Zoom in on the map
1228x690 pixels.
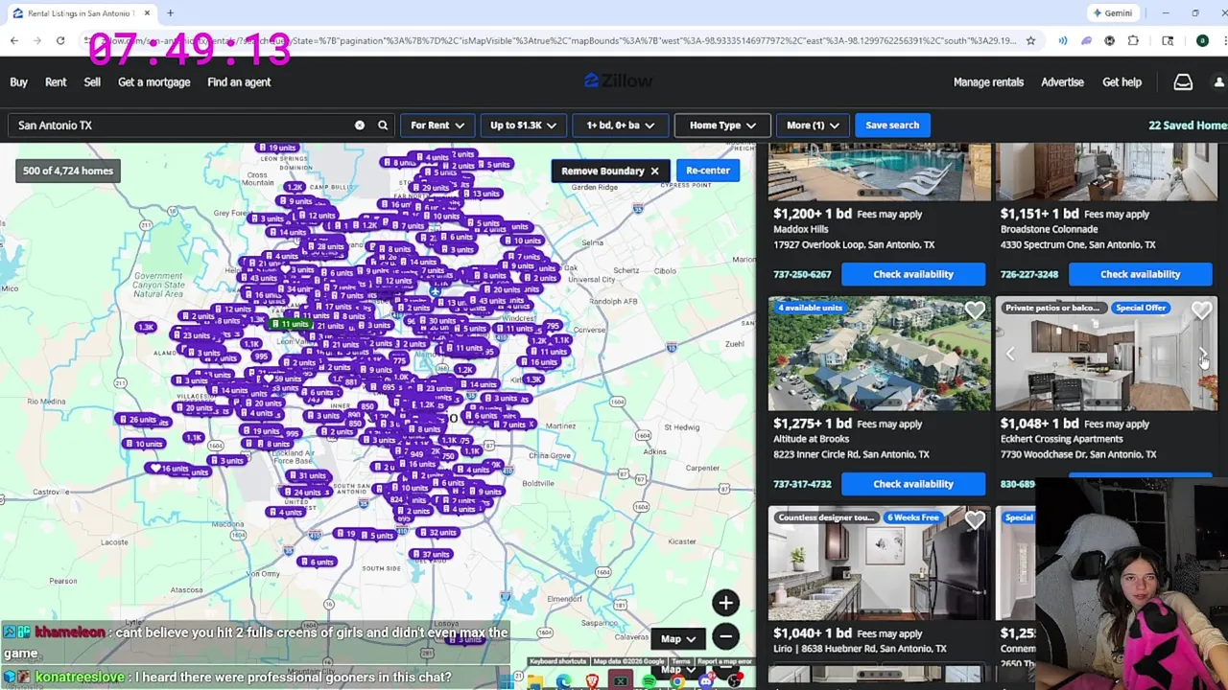pyautogui.click(x=725, y=603)
